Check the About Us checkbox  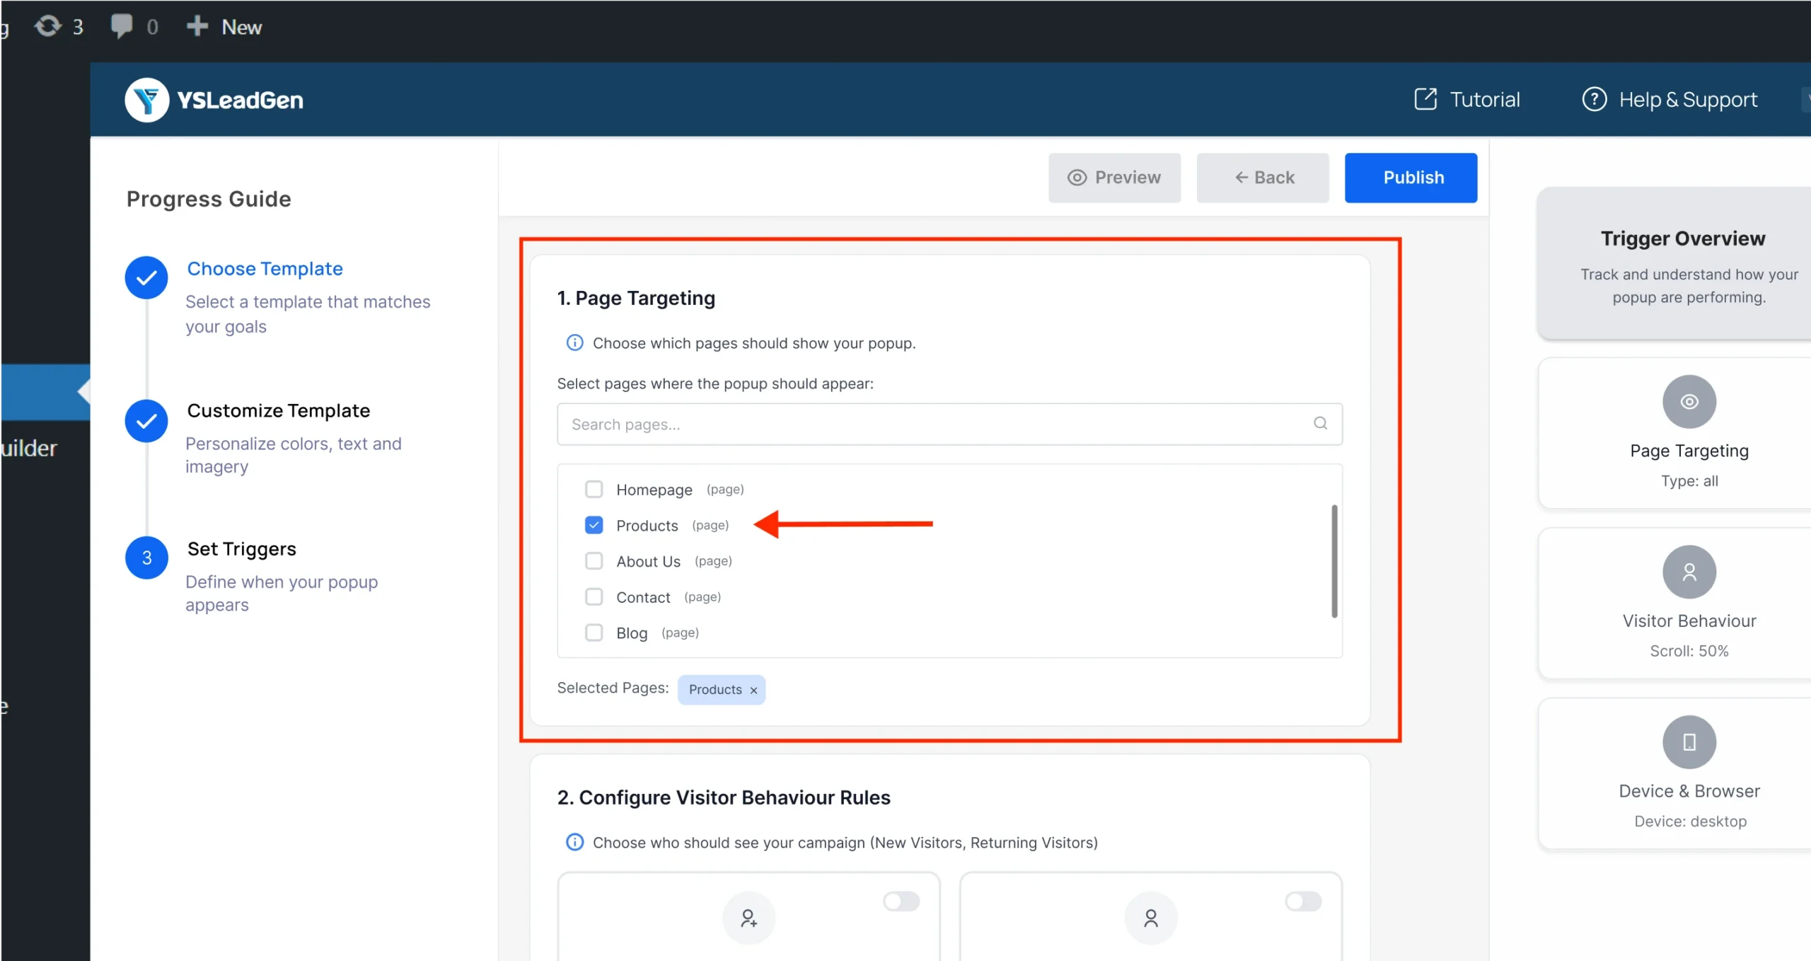point(594,561)
